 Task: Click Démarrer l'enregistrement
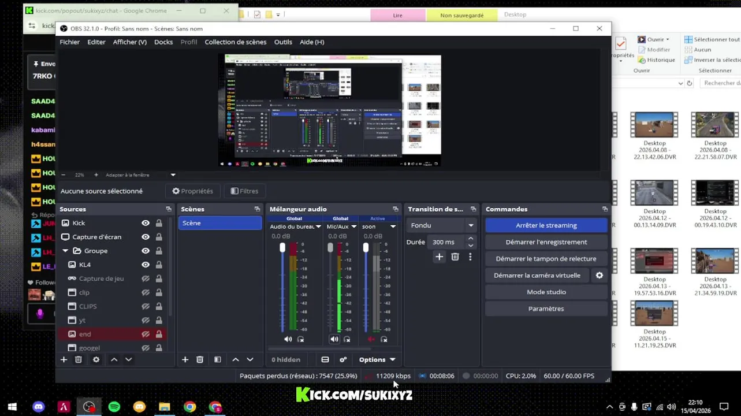(x=546, y=242)
